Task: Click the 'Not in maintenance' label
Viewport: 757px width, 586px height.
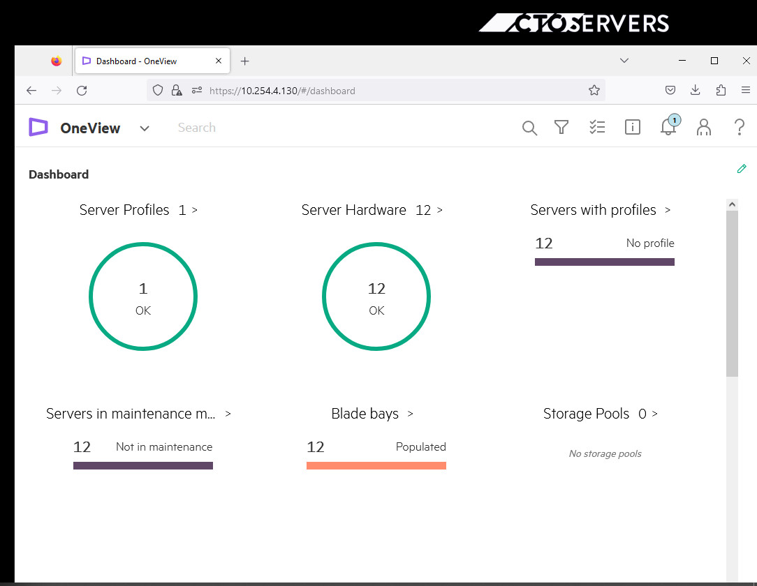Action: 164,447
